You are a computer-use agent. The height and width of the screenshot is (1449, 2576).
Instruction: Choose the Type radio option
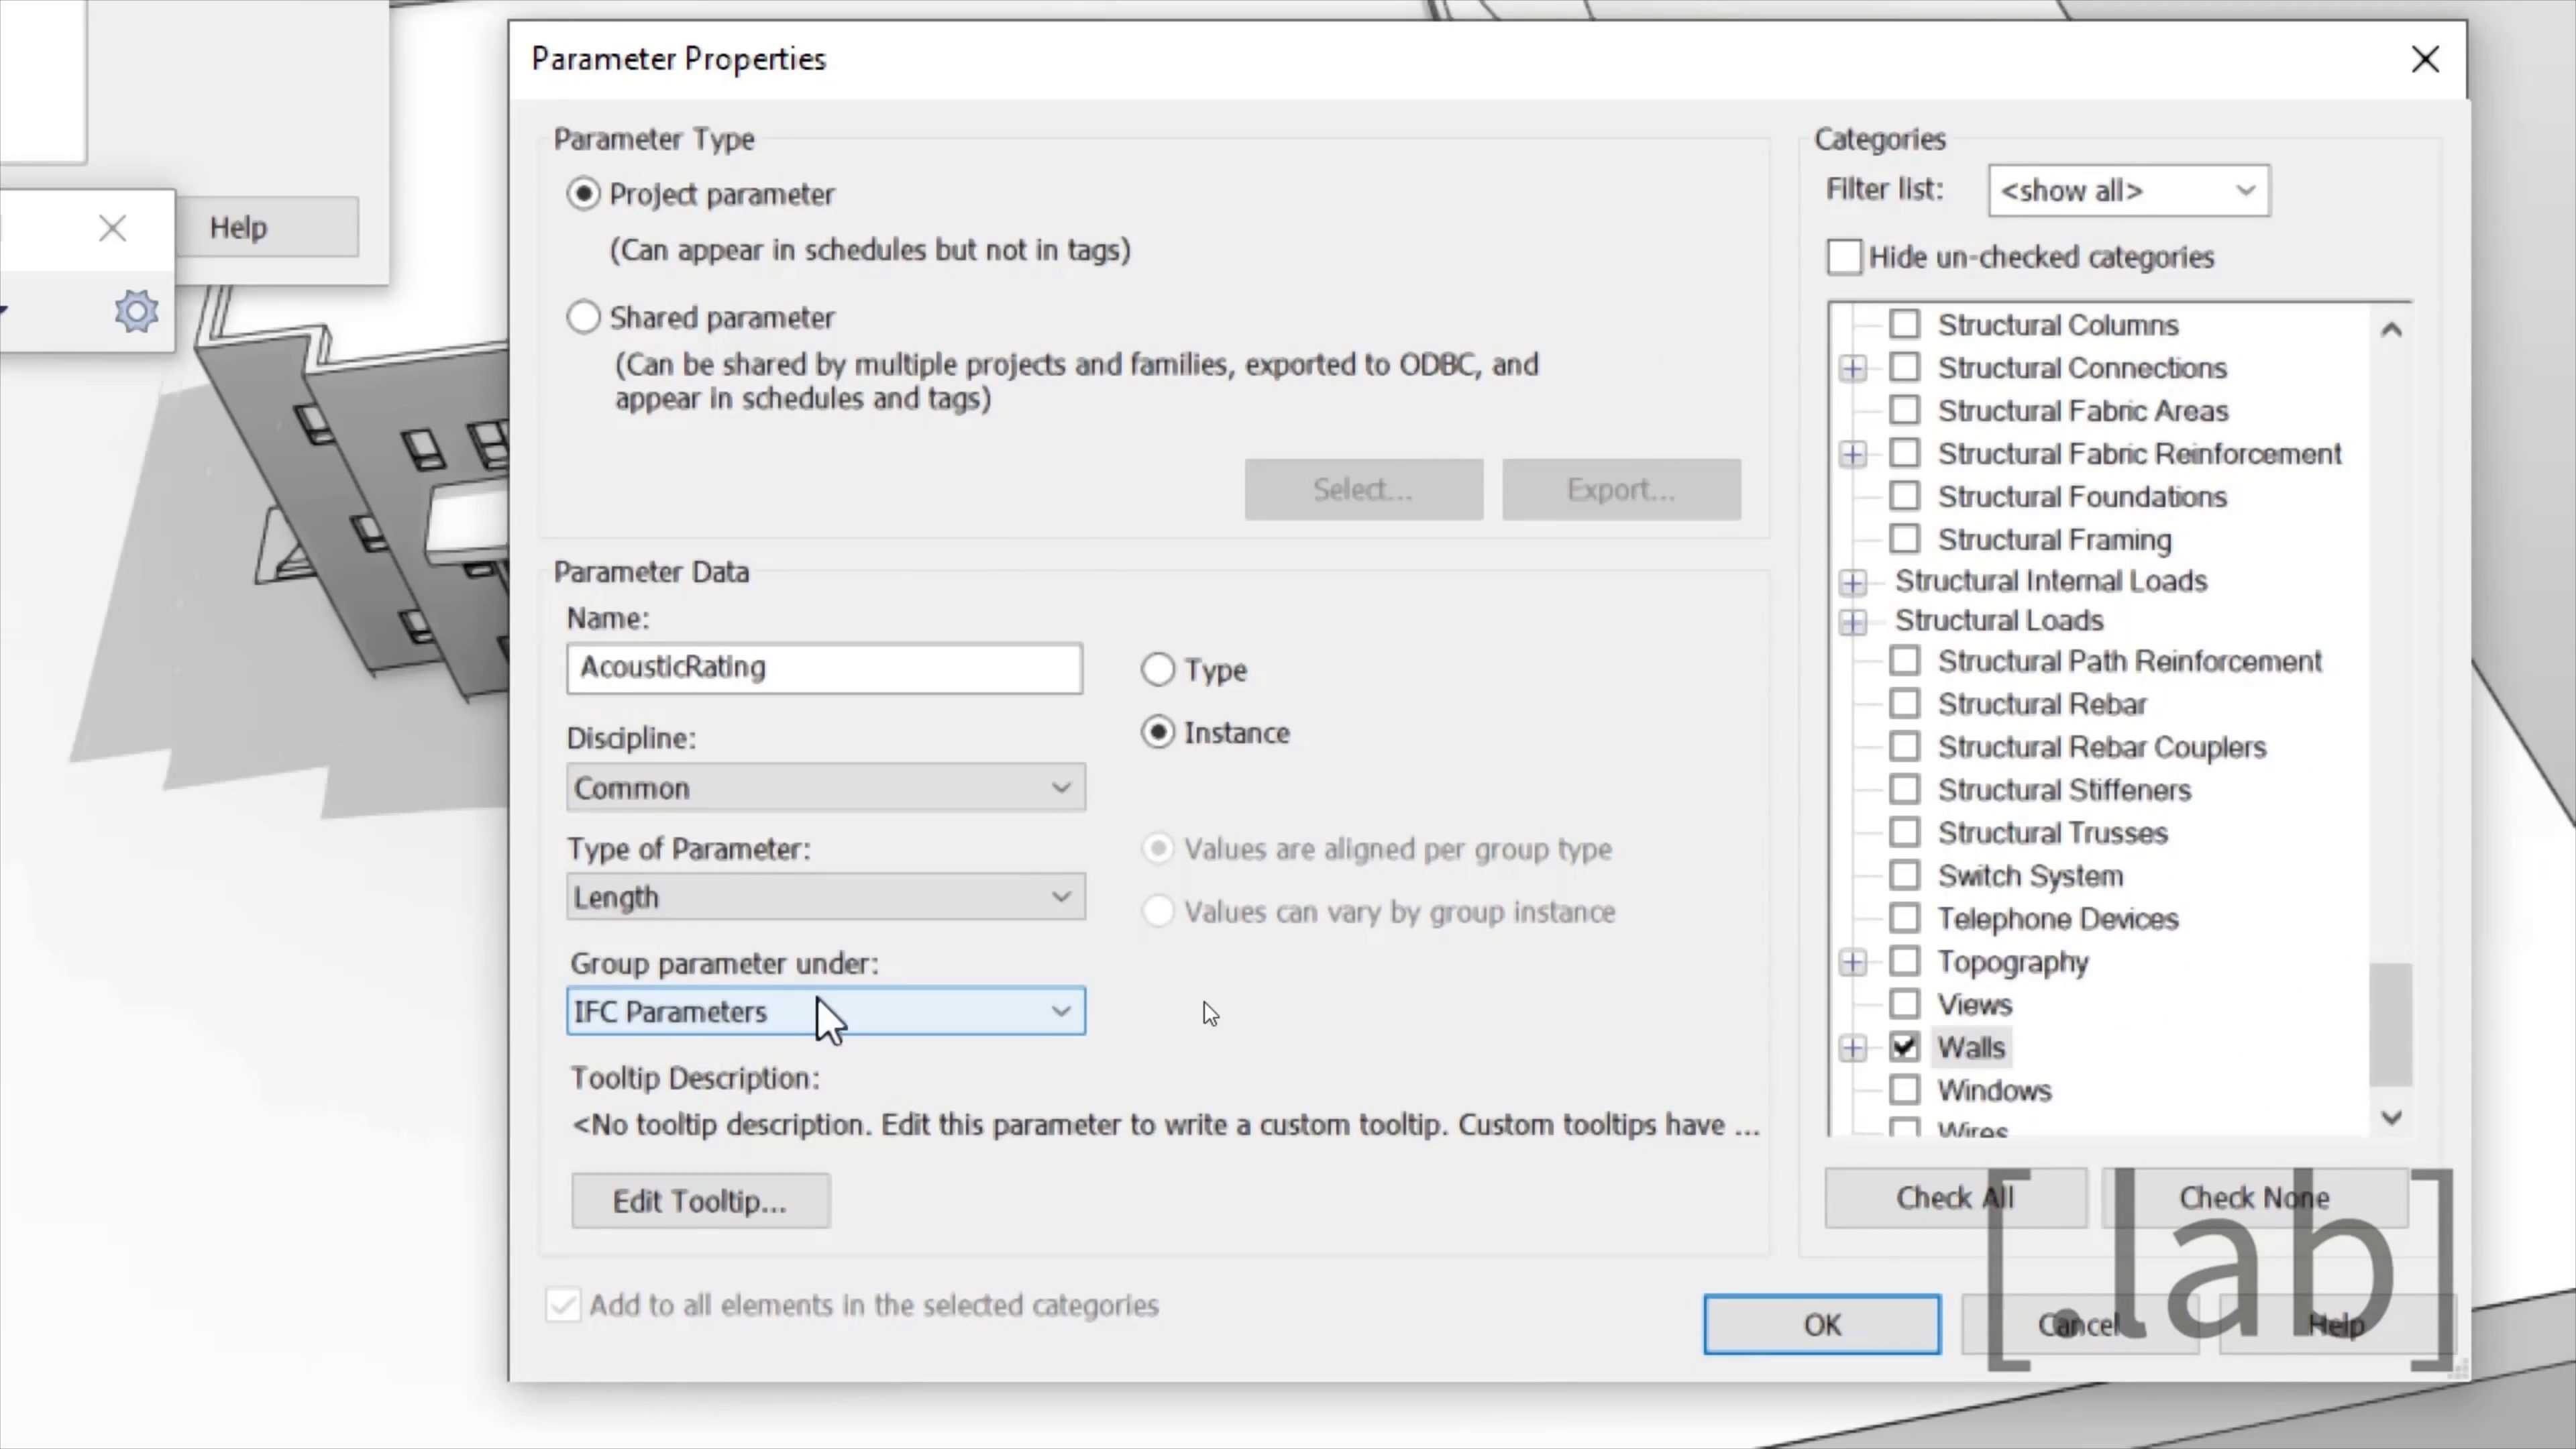tap(1158, 669)
